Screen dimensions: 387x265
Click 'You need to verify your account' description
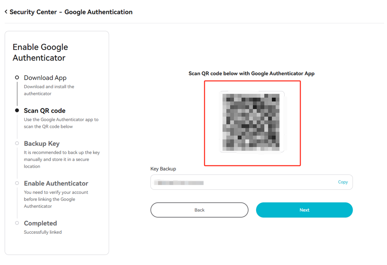(x=56, y=199)
